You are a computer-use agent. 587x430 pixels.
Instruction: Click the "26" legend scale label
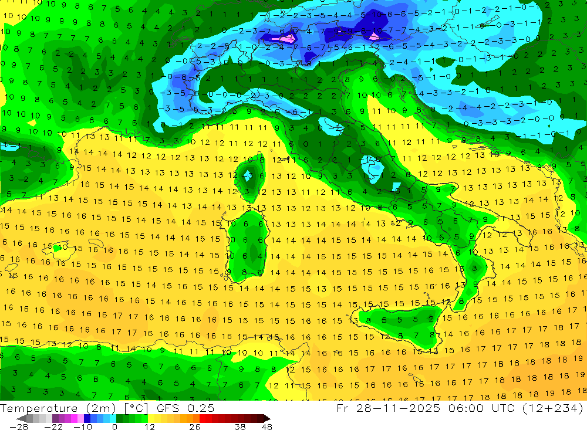[195, 426]
